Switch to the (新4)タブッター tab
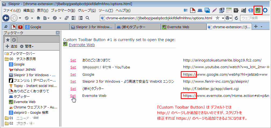This screenshot has width=271, height=128. click(138, 27)
